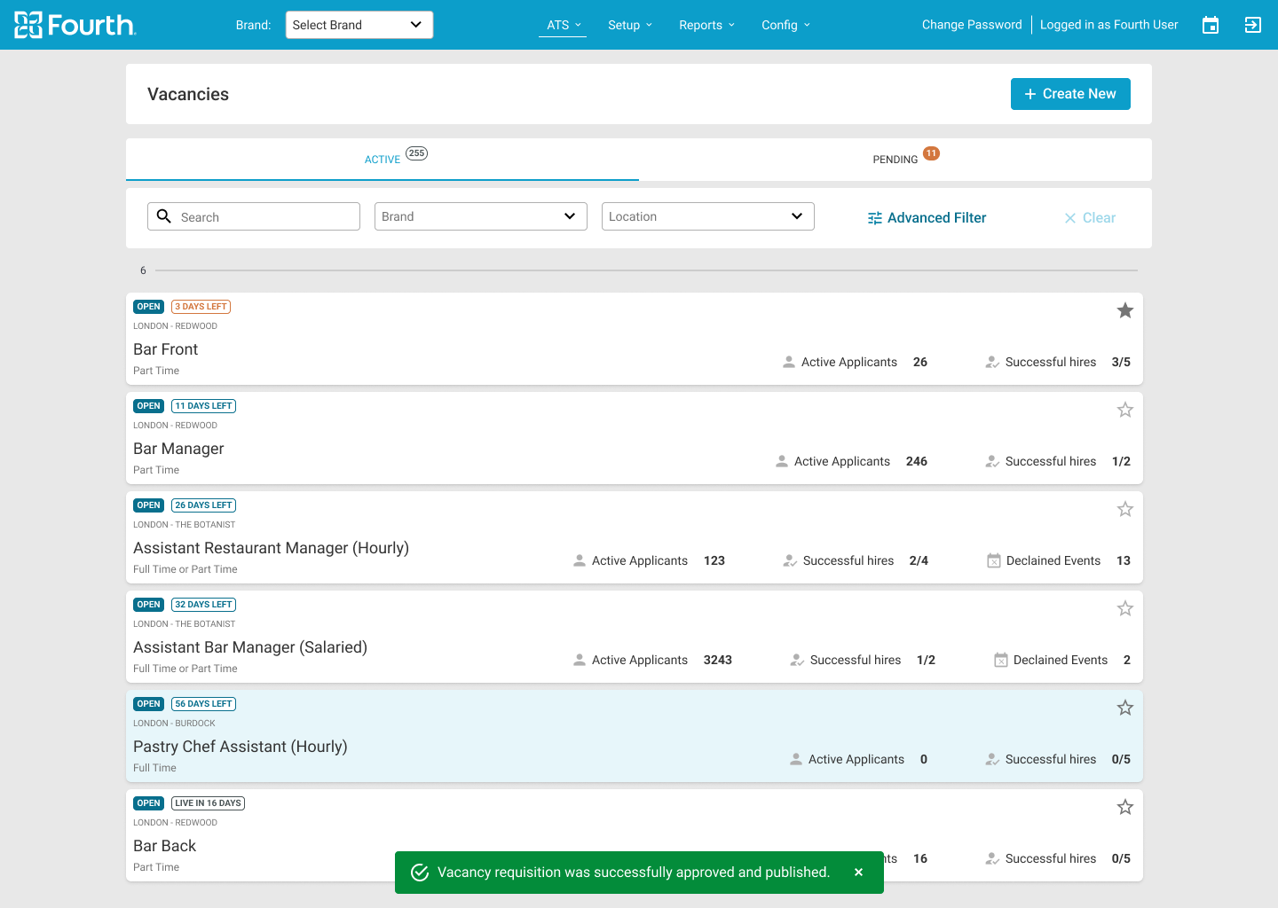Expand the Location filter dropdown
The height and width of the screenshot is (908, 1278).
tap(707, 216)
